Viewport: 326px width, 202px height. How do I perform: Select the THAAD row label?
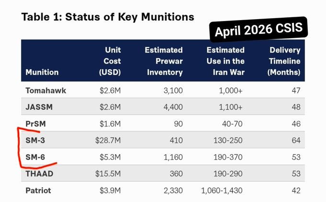(x=39, y=174)
